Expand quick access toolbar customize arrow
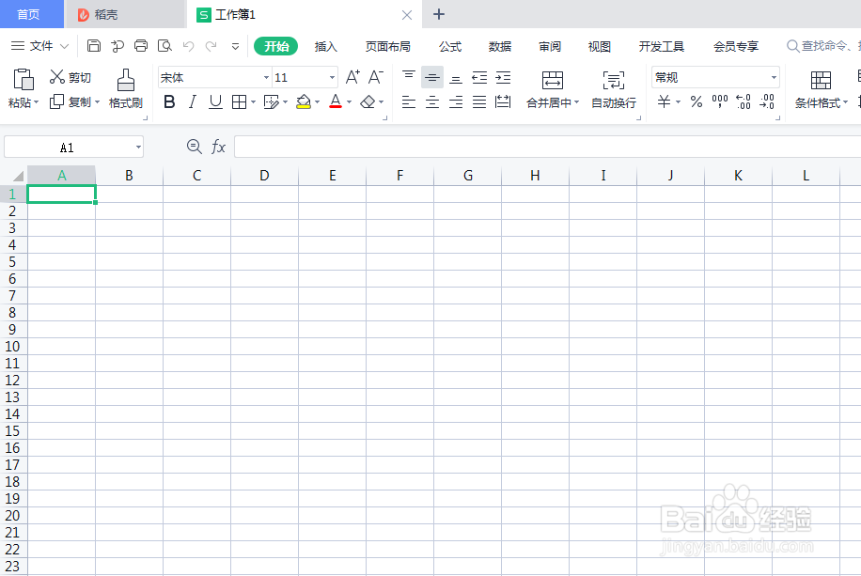Image resolution: width=861 pixels, height=576 pixels. [235, 46]
